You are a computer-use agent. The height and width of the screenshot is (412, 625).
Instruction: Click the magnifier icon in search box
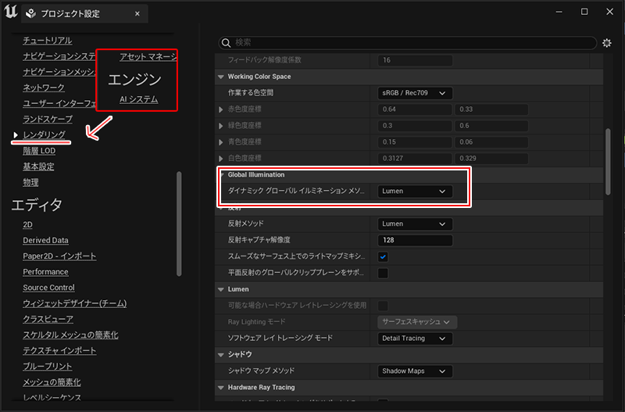click(x=227, y=42)
